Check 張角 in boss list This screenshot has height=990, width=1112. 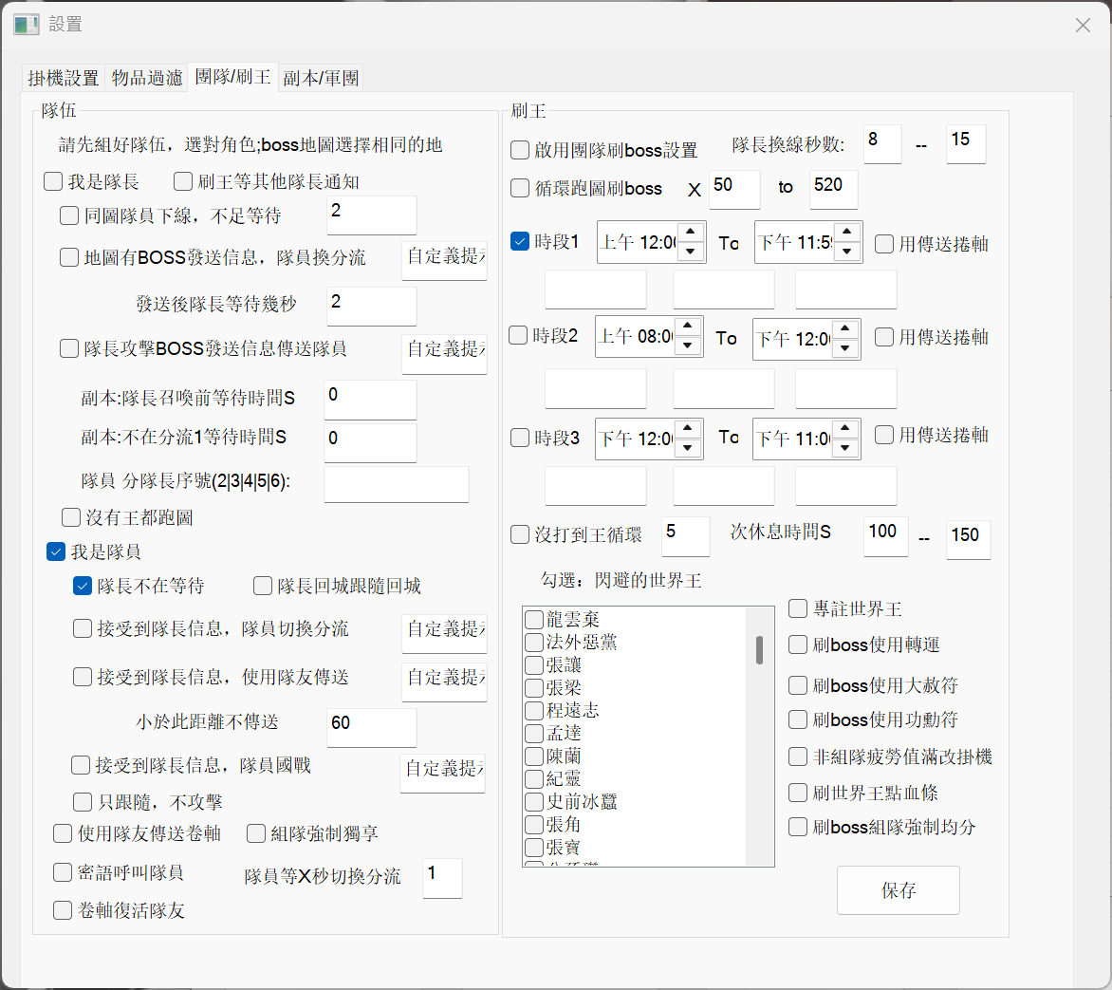[x=534, y=825]
